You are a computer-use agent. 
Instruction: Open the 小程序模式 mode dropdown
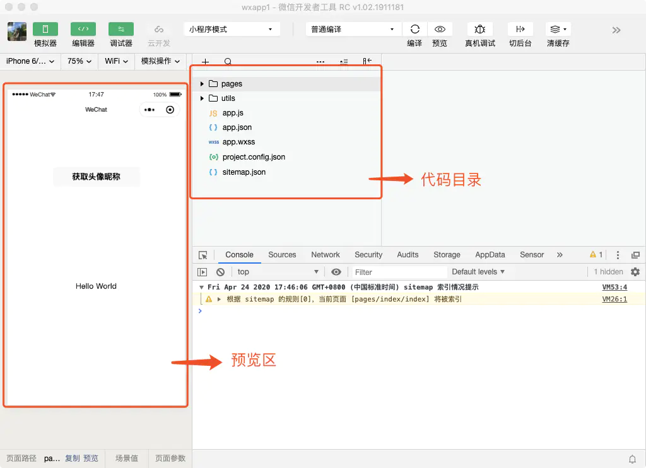[232, 29]
